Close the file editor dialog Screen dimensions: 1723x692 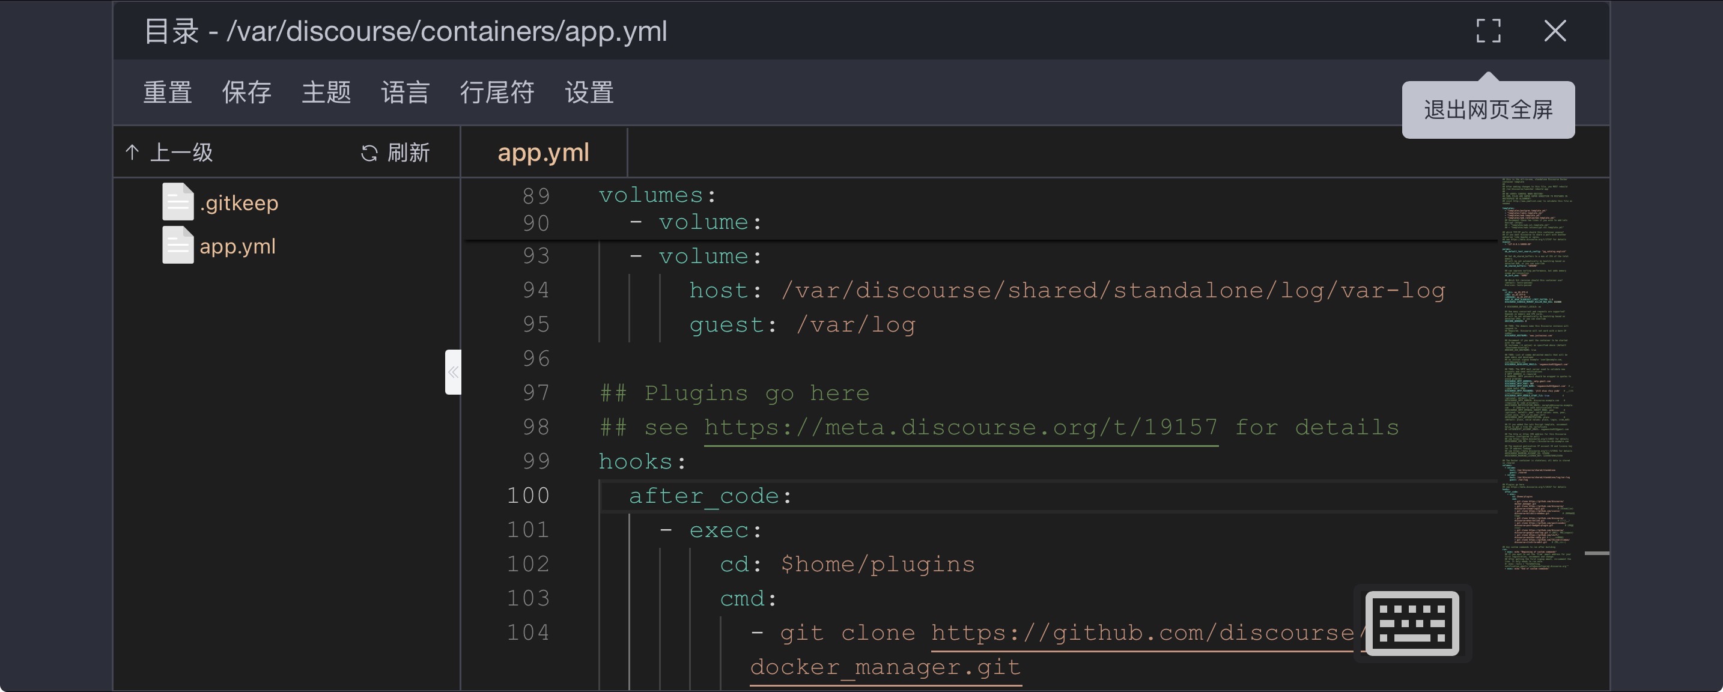[x=1555, y=31]
